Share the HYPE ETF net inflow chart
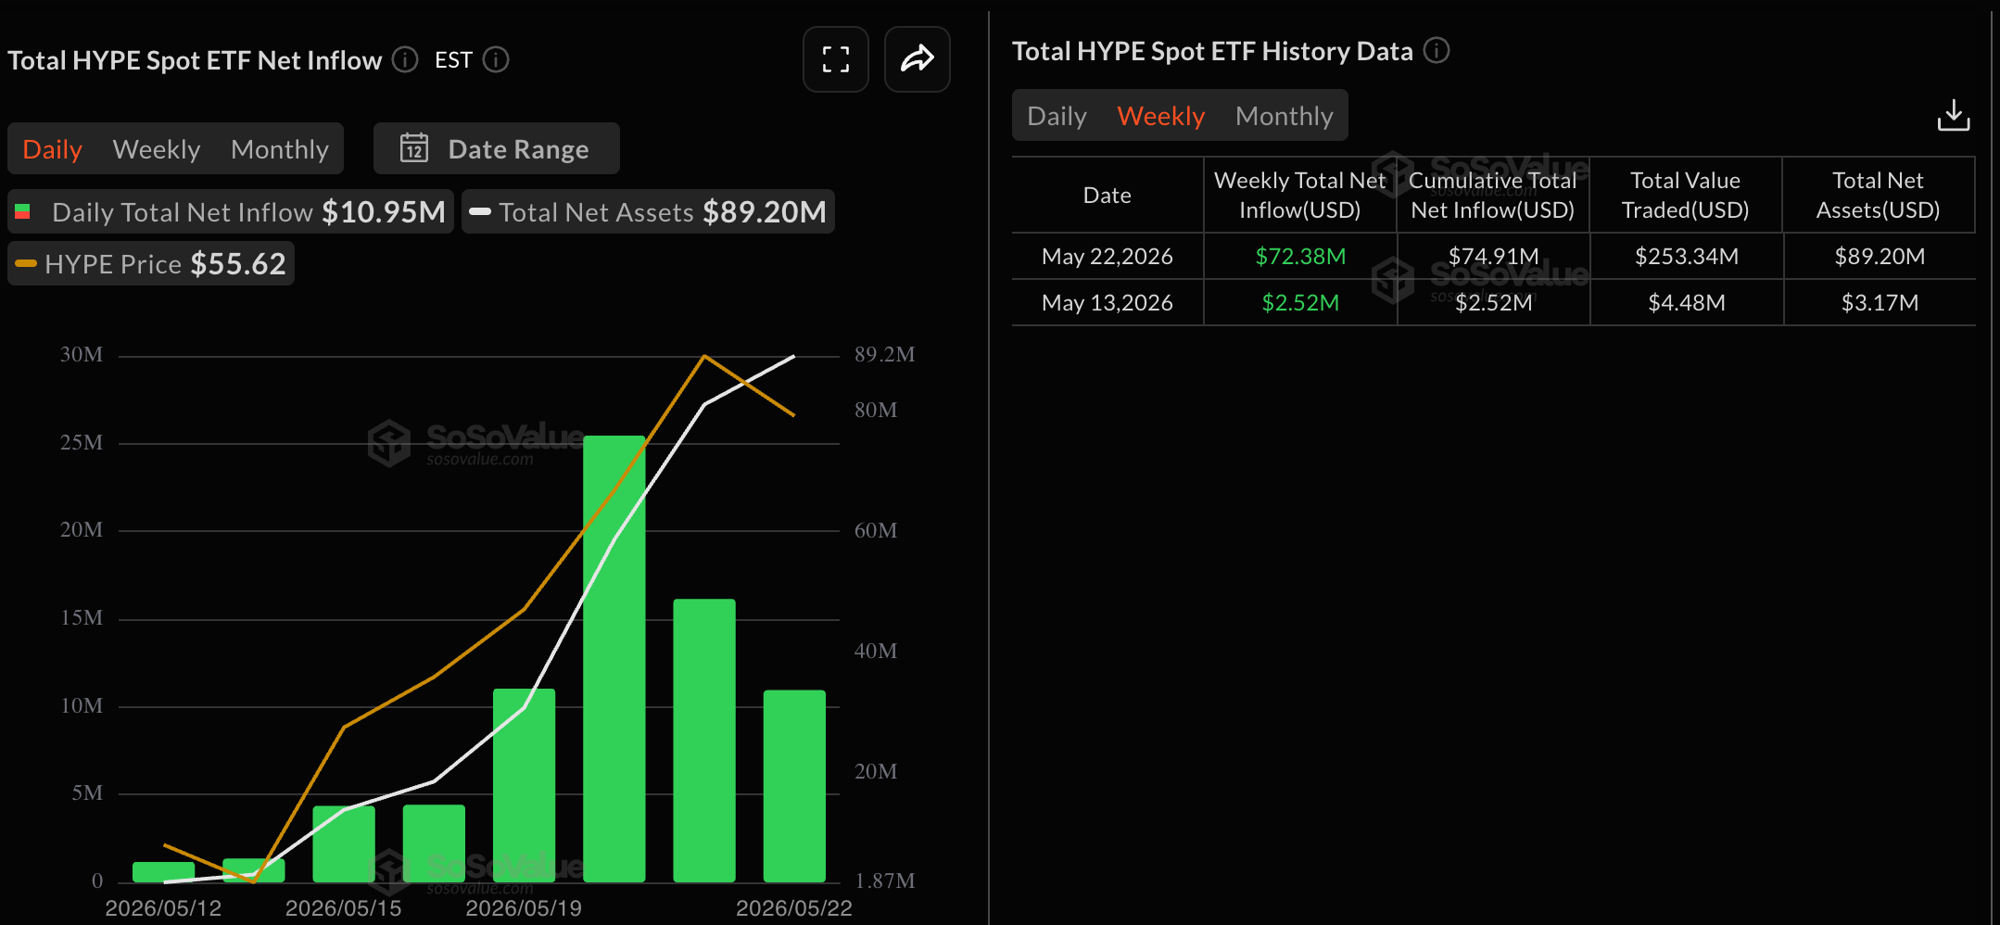Viewport: 2000px width, 925px height. (917, 59)
